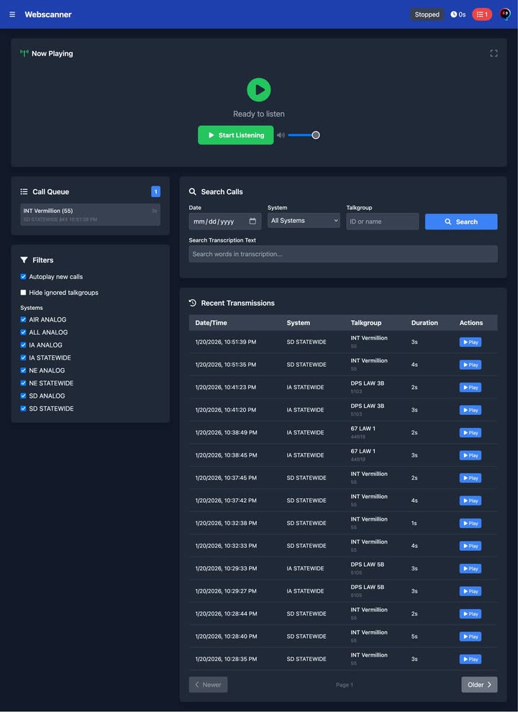Click the fullscreen expand icon in Now Playing
Image resolution: width=518 pixels, height=712 pixels.
pyautogui.click(x=494, y=54)
